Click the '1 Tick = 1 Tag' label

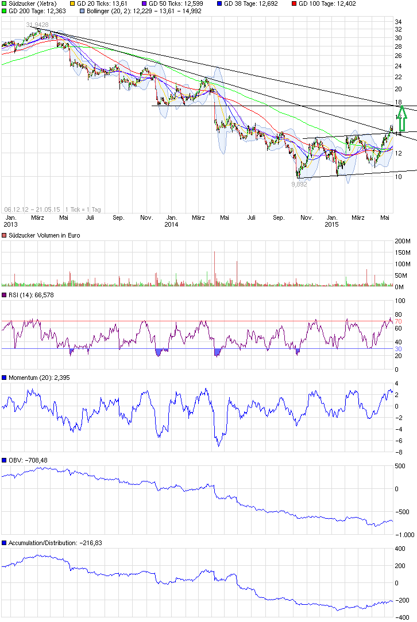tap(83, 209)
